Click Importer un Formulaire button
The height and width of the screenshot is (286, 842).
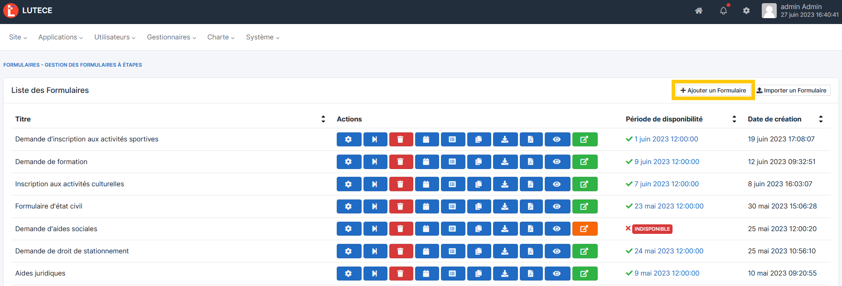point(791,90)
